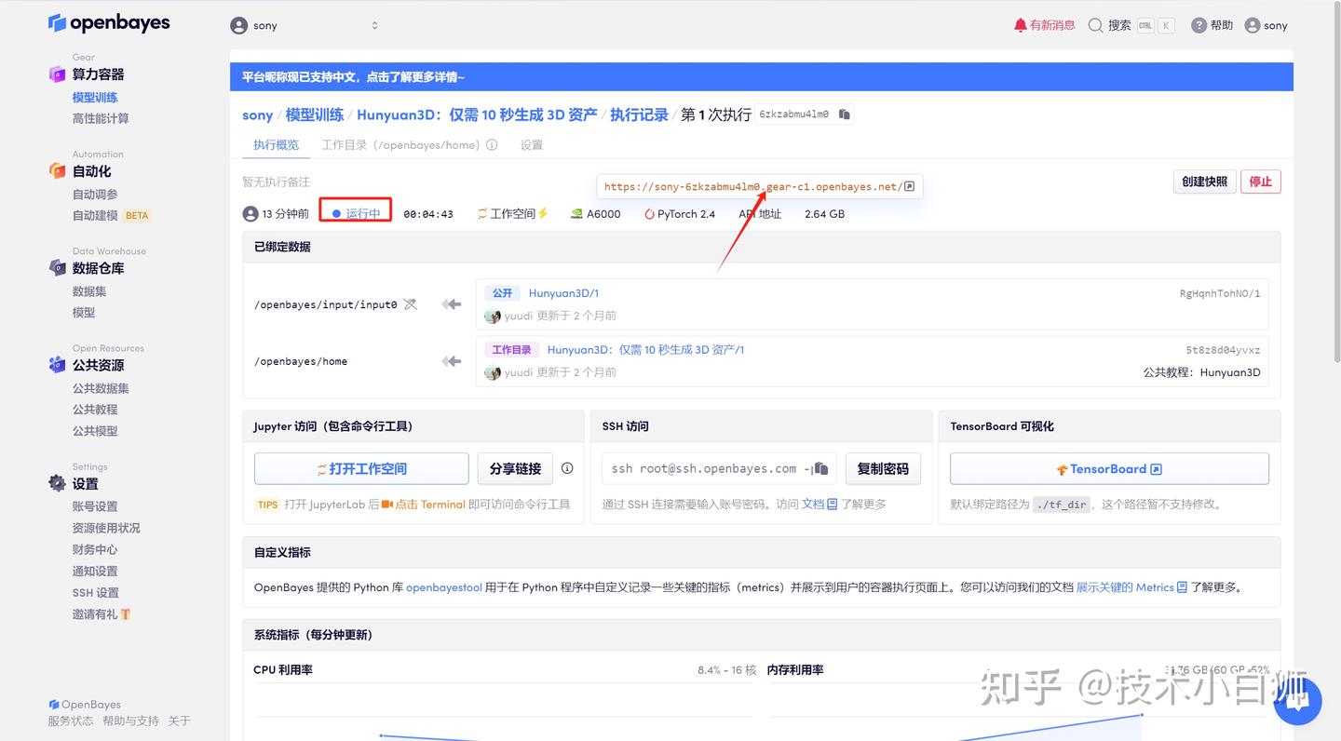Image resolution: width=1341 pixels, height=741 pixels.
Task: Open the container URL external link icon
Action: [x=906, y=185]
